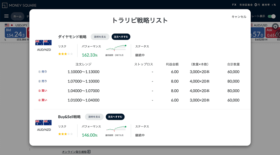
Task: Click the Diamond strategy risk stars
Action: click(x=66, y=54)
